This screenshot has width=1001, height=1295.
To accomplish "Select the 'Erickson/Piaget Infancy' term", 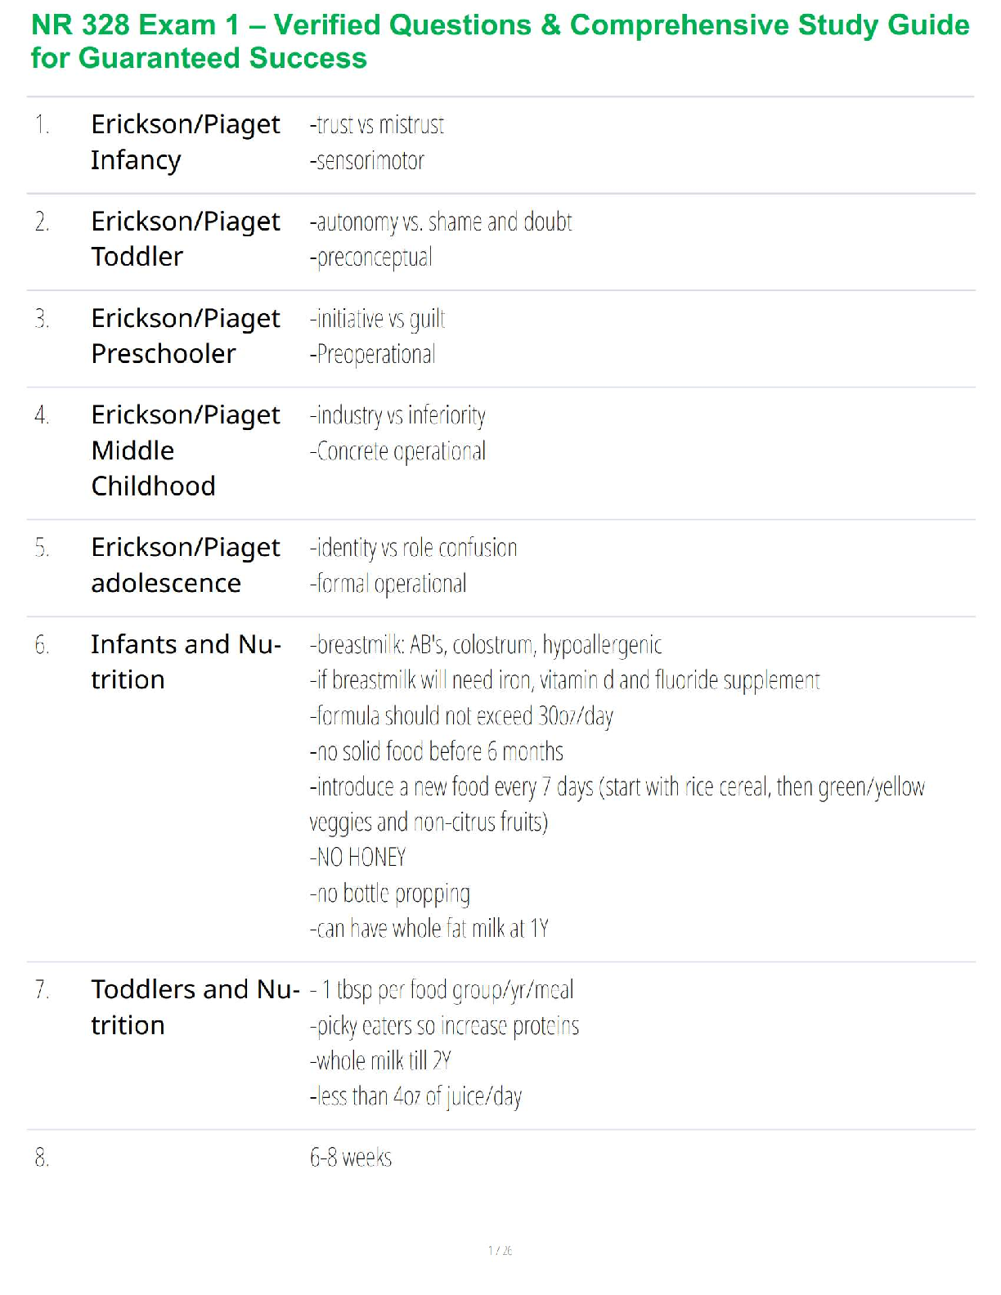I will point(185,142).
